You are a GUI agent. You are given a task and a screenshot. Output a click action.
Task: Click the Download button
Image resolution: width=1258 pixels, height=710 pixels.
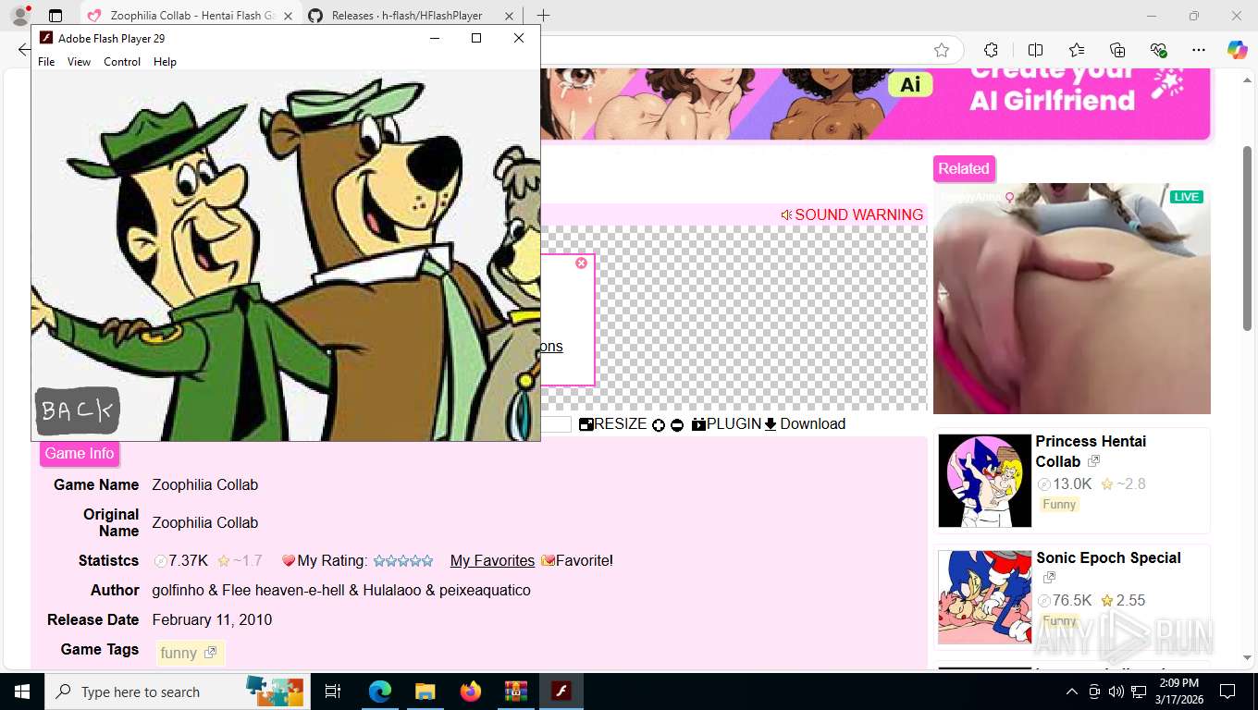click(x=805, y=424)
